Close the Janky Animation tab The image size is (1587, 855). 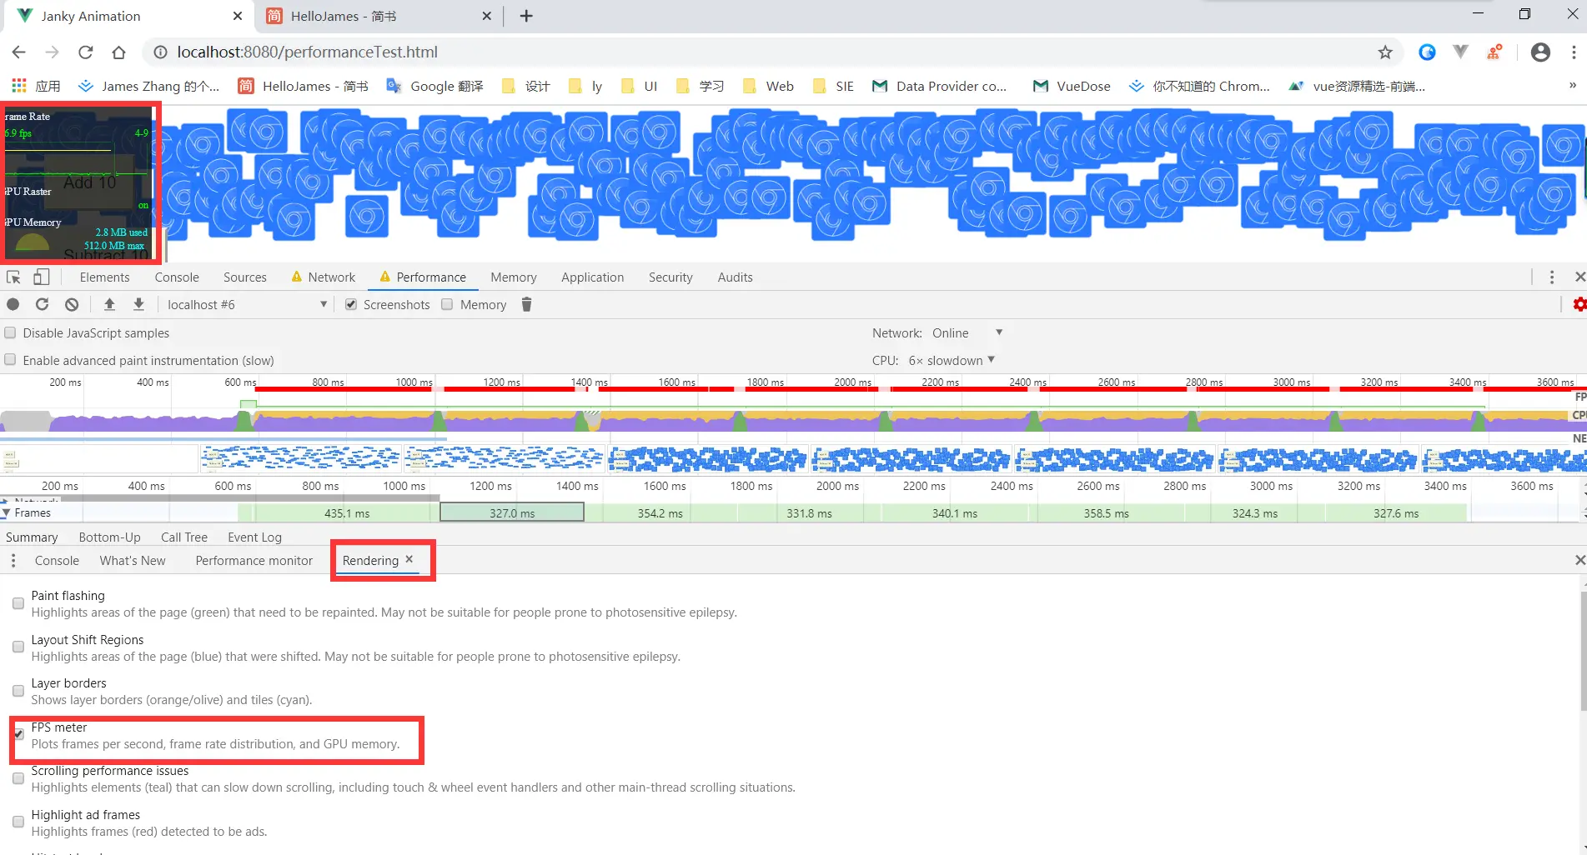[238, 16]
